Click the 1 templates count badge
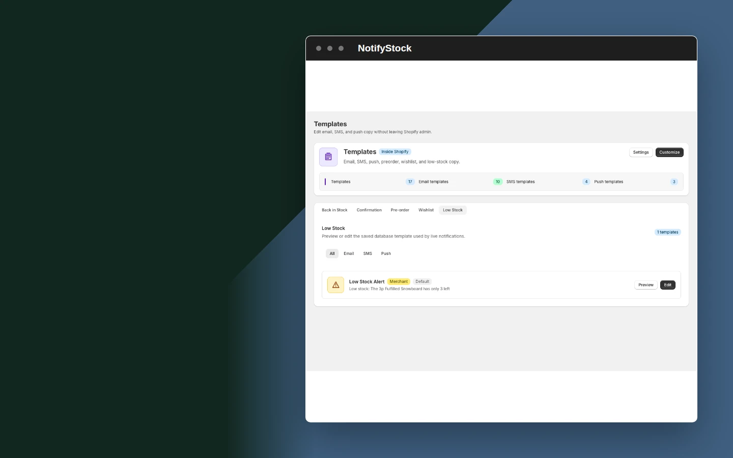The width and height of the screenshot is (733, 458). (x=668, y=232)
